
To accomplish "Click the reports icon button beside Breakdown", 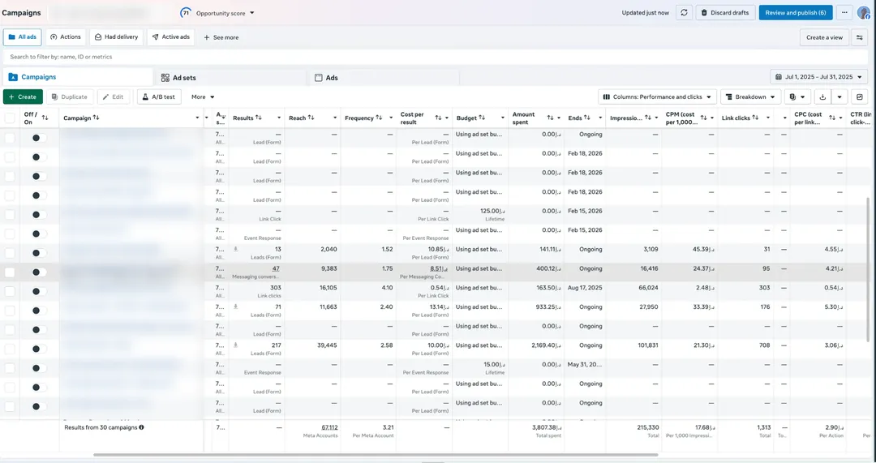I will pyautogui.click(x=797, y=96).
